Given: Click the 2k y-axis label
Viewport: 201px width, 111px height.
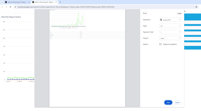Looking at the screenshot, I should click(4, 72).
